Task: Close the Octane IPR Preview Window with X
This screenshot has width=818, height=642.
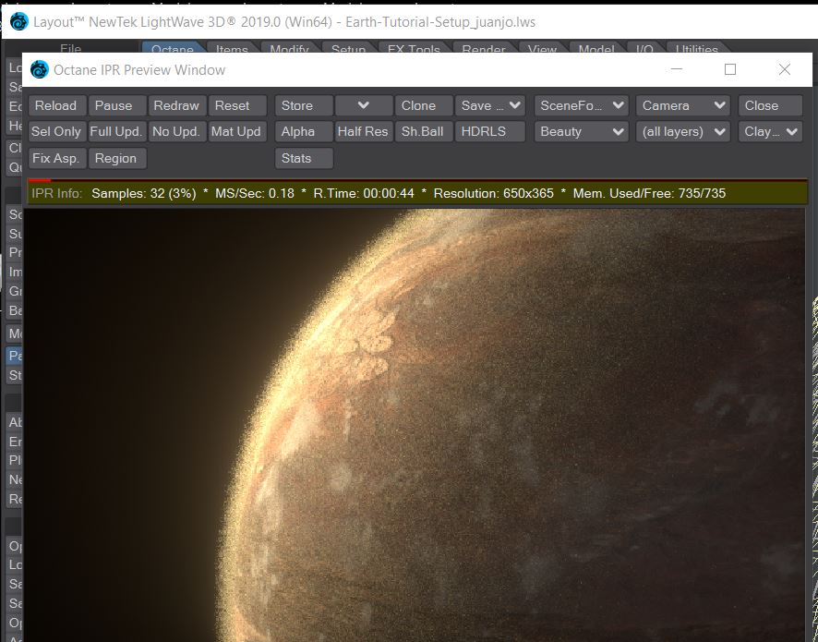Action: 784,69
